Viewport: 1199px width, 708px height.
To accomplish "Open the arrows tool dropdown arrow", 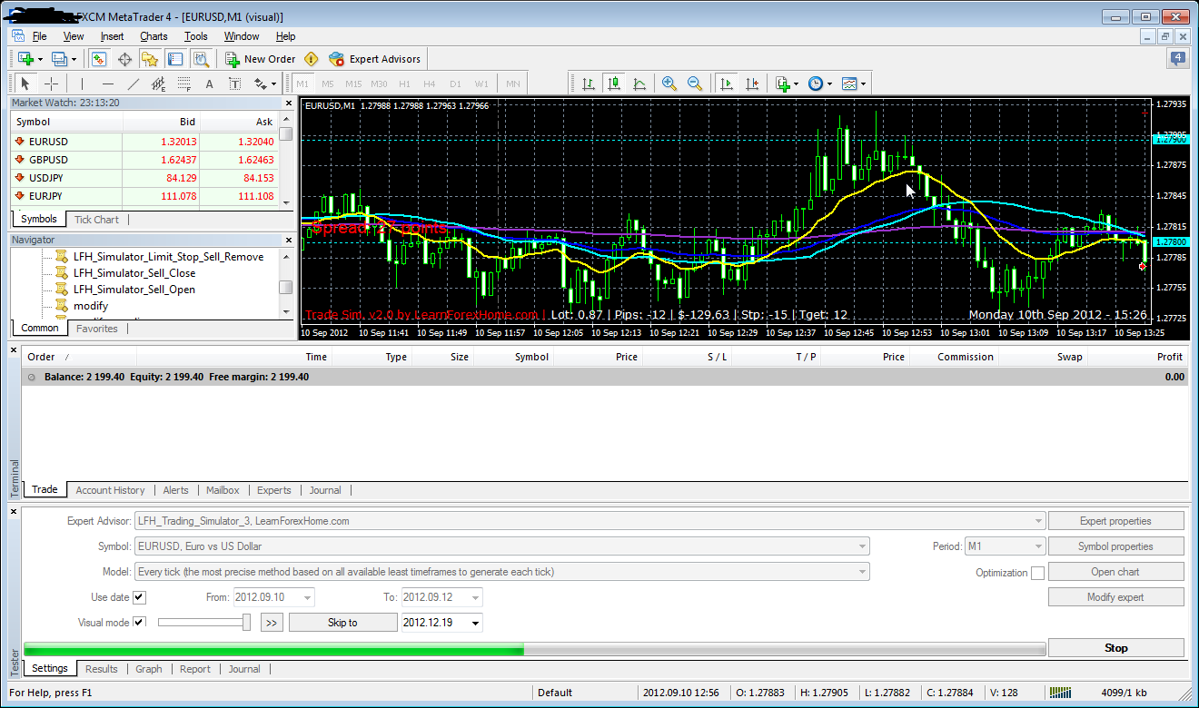I will click(x=273, y=84).
